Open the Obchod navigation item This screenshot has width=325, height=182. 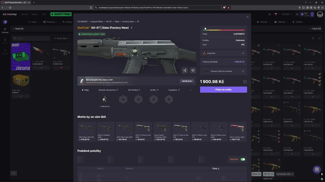(24, 14)
